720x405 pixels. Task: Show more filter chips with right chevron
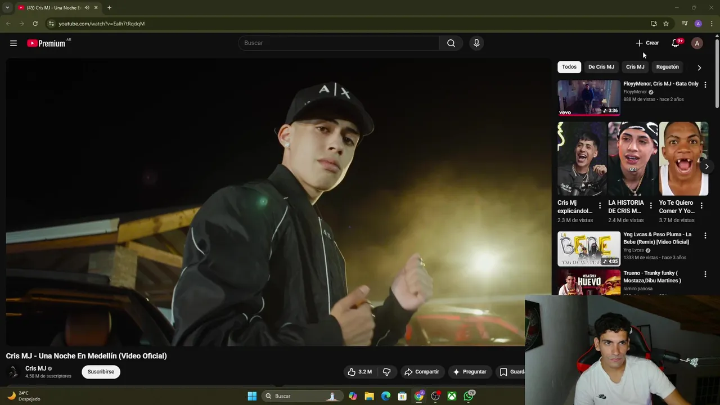point(699,67)
